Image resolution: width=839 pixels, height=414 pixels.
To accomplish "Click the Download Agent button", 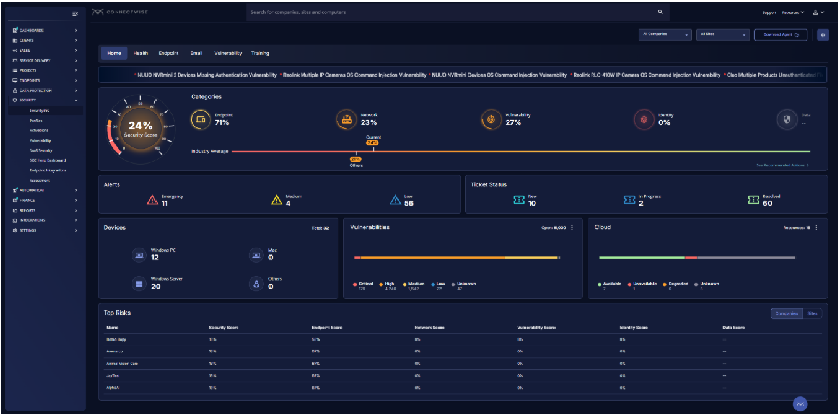I will [x=780, y=35].
